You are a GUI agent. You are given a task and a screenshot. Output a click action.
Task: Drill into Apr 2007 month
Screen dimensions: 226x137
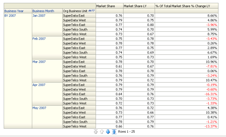pos(39,85)
